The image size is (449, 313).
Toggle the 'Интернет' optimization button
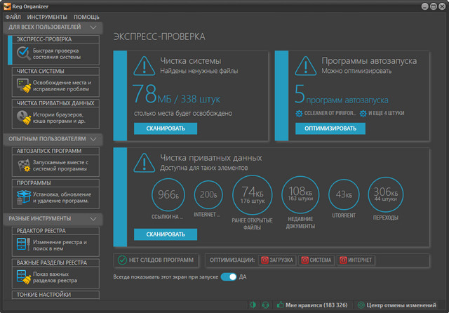click(356, 260)
